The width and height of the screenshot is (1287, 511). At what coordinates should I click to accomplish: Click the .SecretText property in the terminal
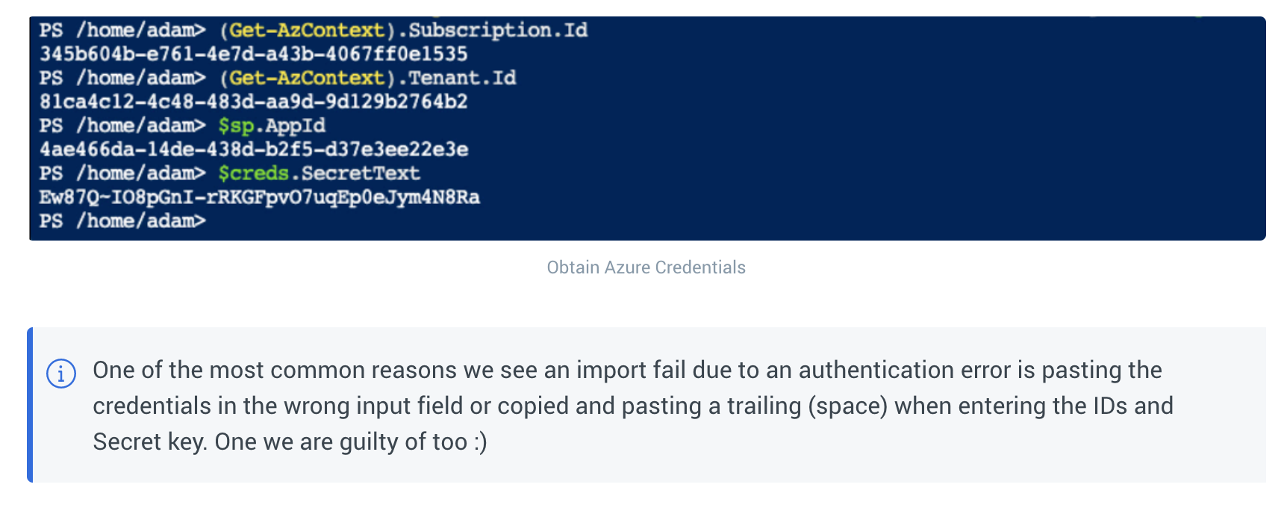[355, 173]
